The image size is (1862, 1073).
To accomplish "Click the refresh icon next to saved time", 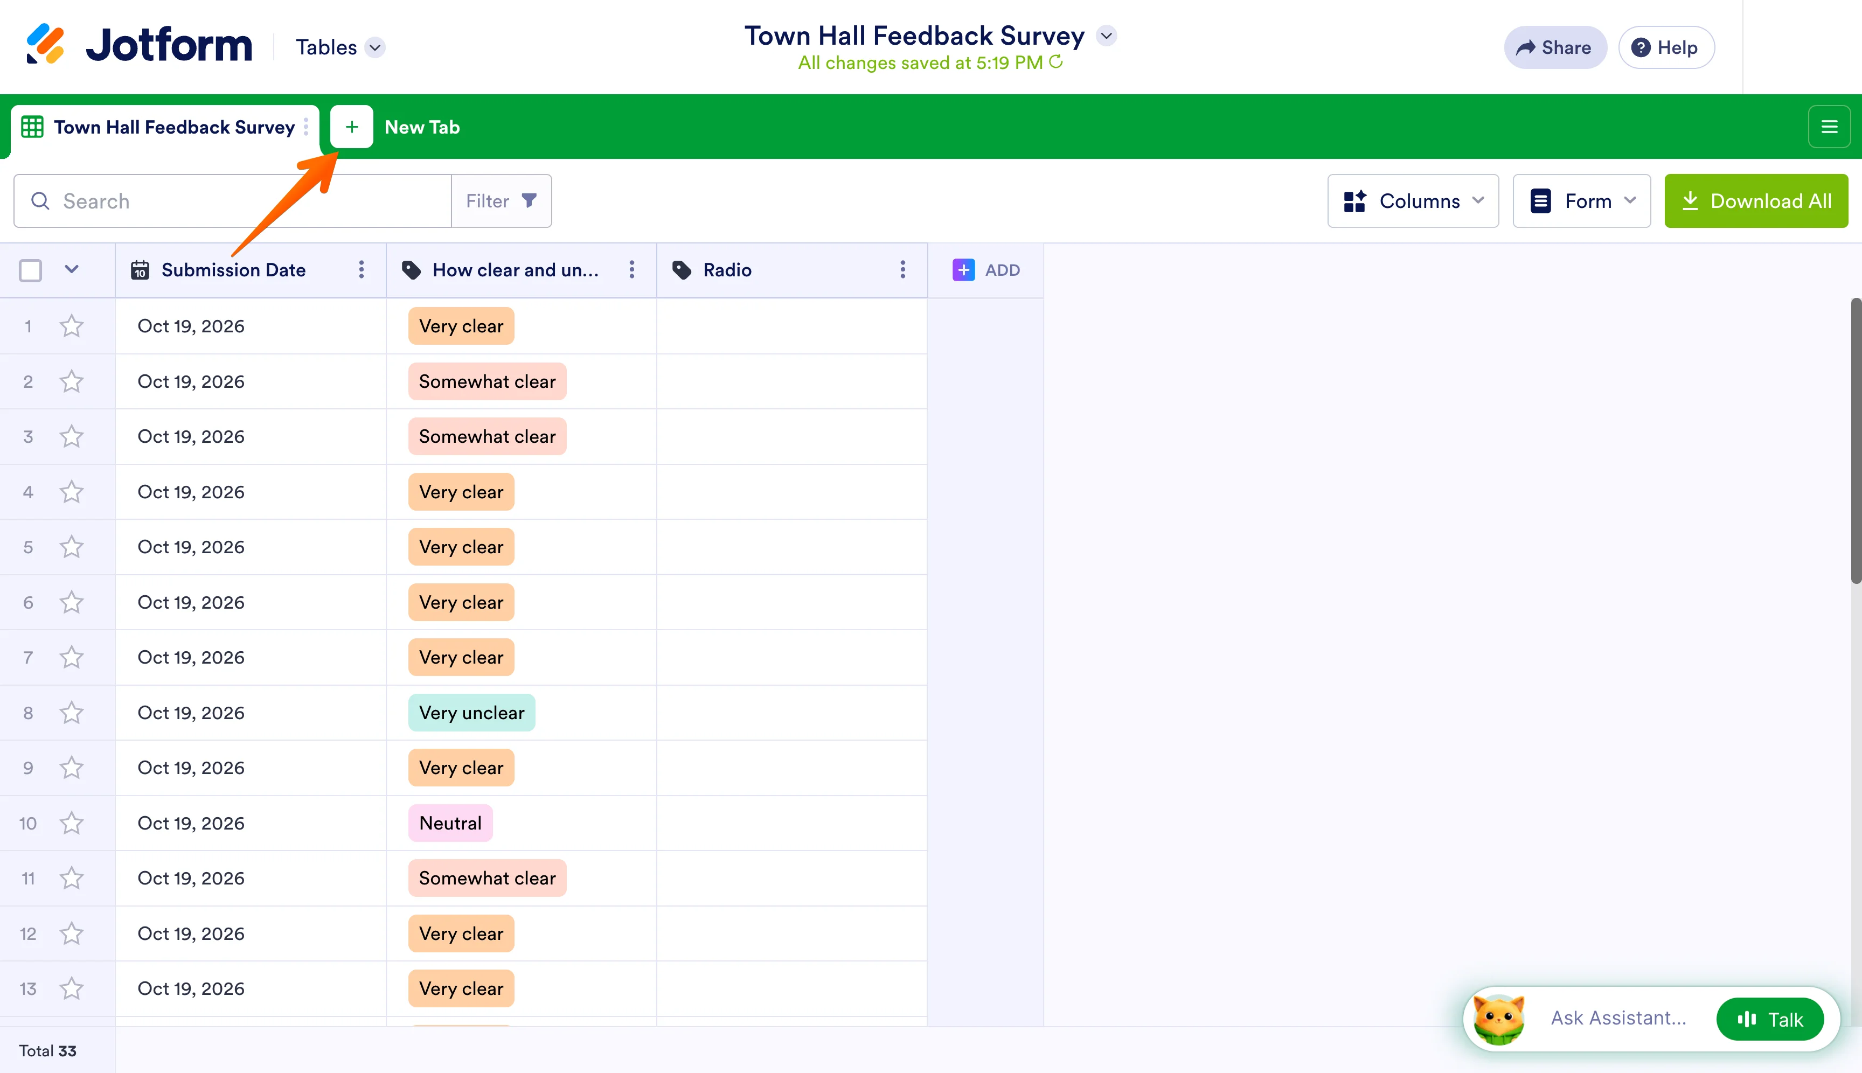I will [1057, 62].
